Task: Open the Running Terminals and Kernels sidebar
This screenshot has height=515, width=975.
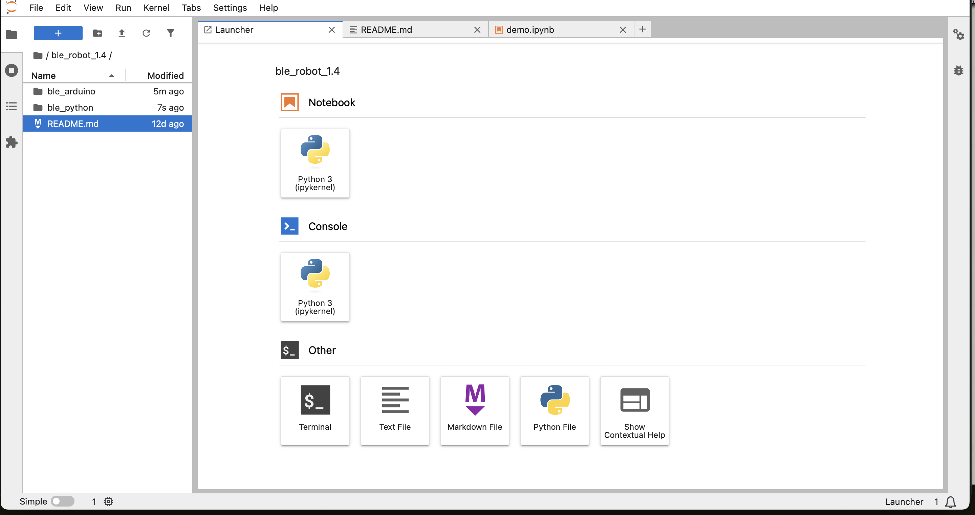Action: [x=12, y=70]
